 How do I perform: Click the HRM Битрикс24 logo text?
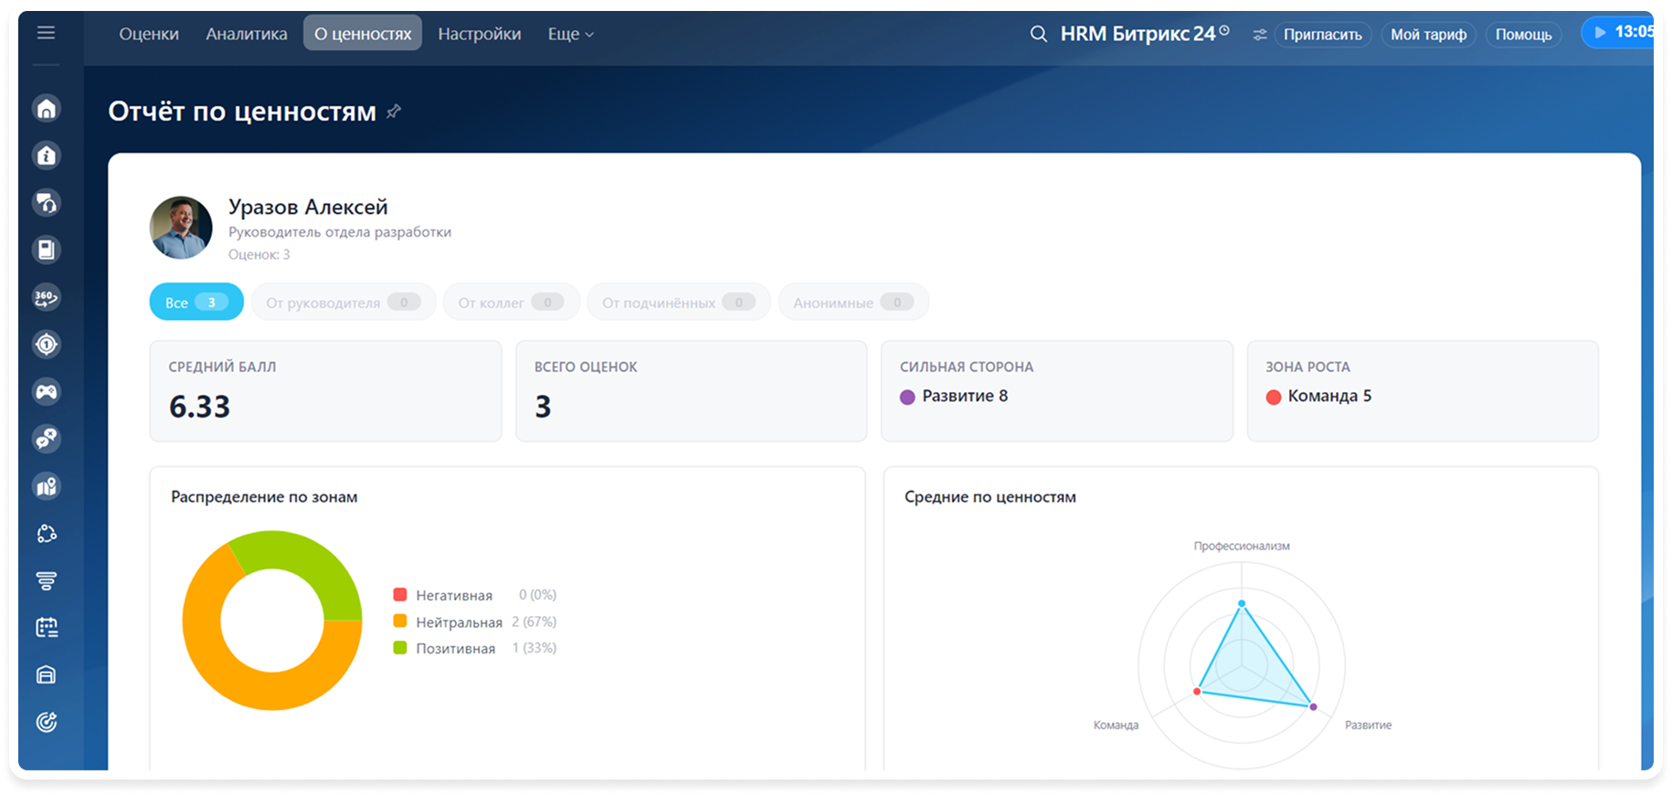click(1138, 34)
